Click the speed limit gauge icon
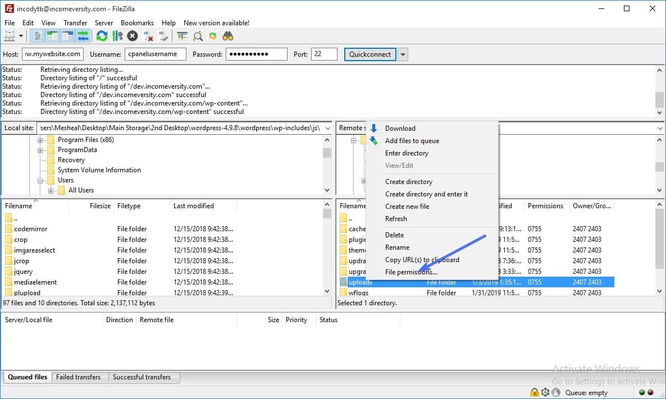This screenshot has width=666, height=399. (556, 392)
